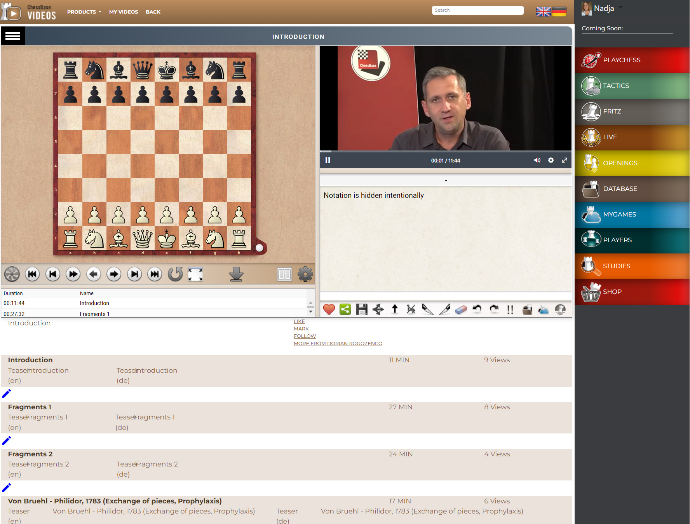Click the double exclamation annotation icon
690x524 pixels.
pyautogui.click(x=510, y=309)
